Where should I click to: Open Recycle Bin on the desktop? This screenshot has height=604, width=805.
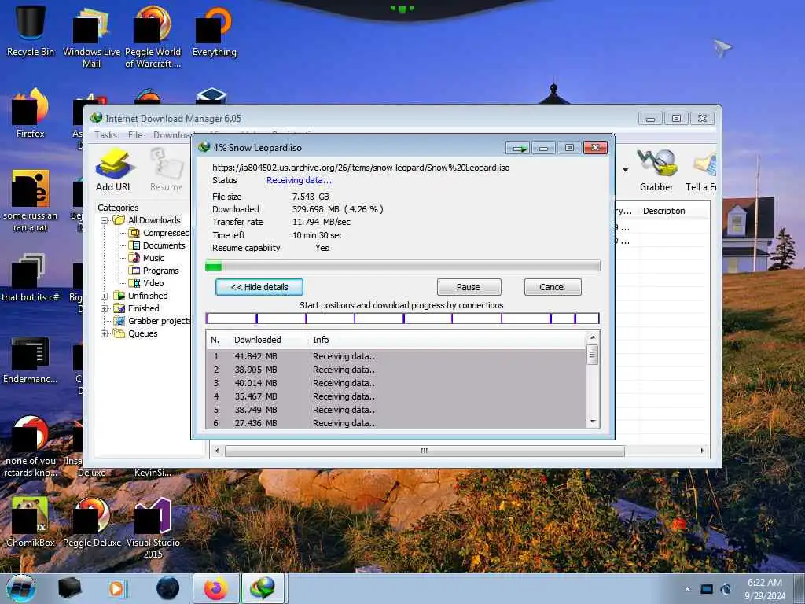pos(31,31)
